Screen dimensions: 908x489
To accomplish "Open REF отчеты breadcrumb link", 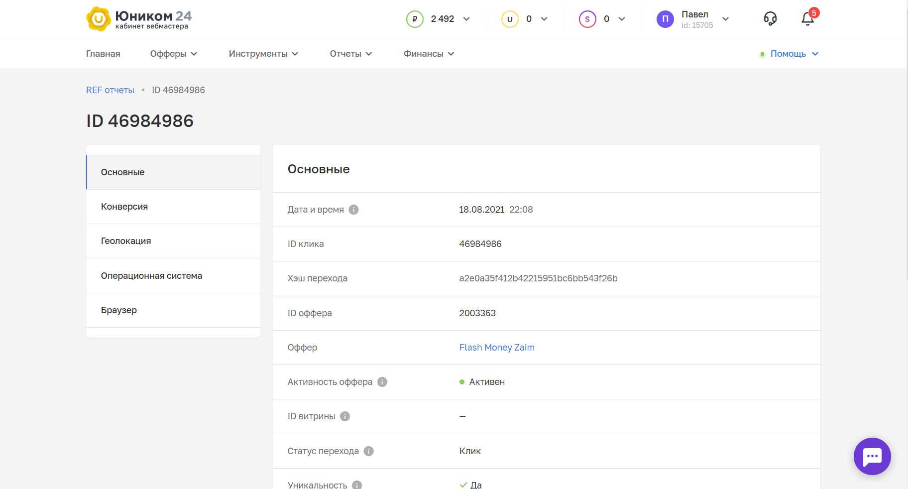I will pos(110,90).
